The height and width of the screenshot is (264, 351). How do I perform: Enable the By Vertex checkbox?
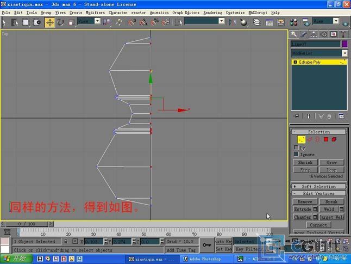click(x=296, y=148)
